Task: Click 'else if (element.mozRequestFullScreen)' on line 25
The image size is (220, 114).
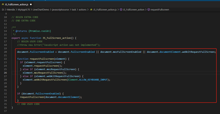Action: click(x=49, y=69)
